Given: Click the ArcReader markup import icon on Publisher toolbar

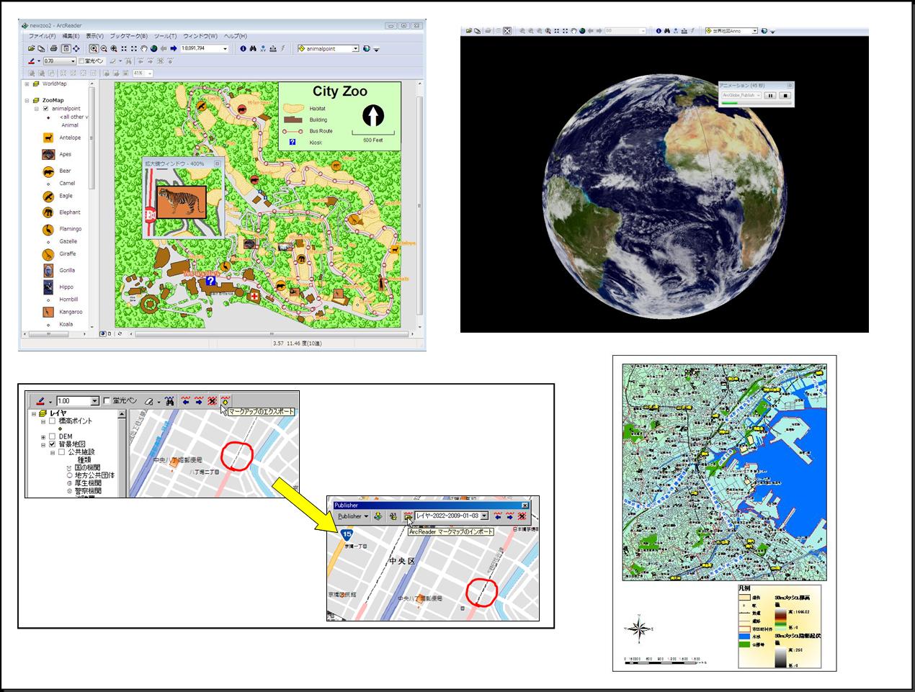Looking at the screenshot, I should point(409,516).
